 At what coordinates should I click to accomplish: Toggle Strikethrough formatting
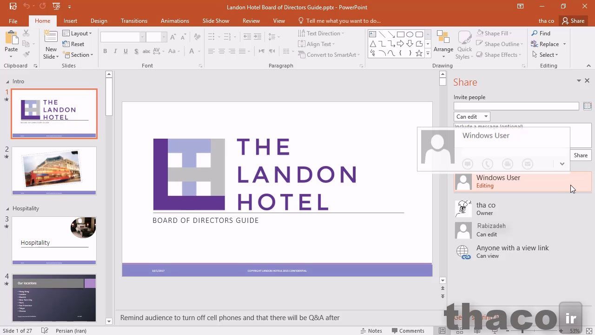[146, 51]
